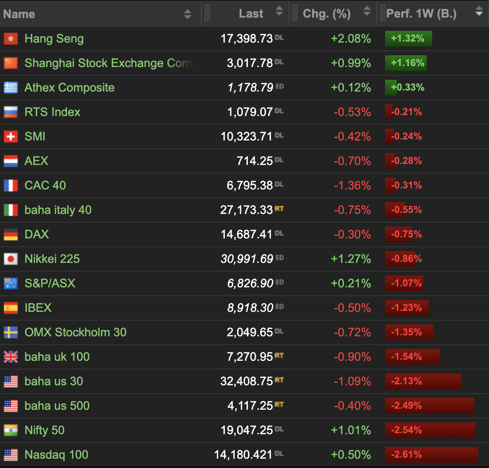489x468 pixels.
Task: Open the S&P/ASX link
Action: click(50, 283)
